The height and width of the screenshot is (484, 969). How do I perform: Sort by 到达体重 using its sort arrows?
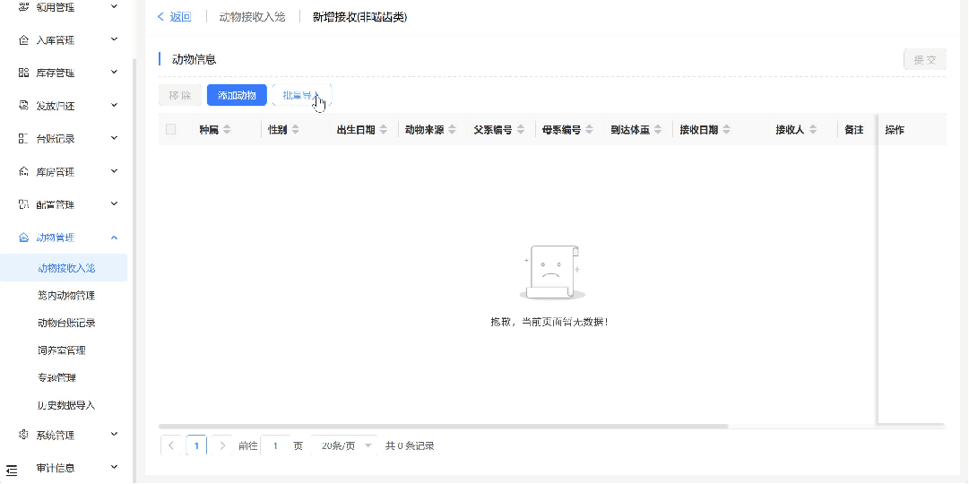tap(658, 130)
